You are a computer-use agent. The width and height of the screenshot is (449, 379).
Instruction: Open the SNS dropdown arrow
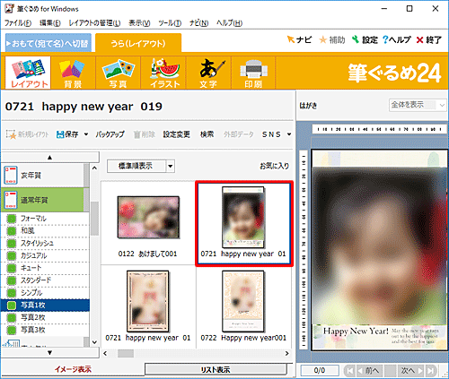289,134
